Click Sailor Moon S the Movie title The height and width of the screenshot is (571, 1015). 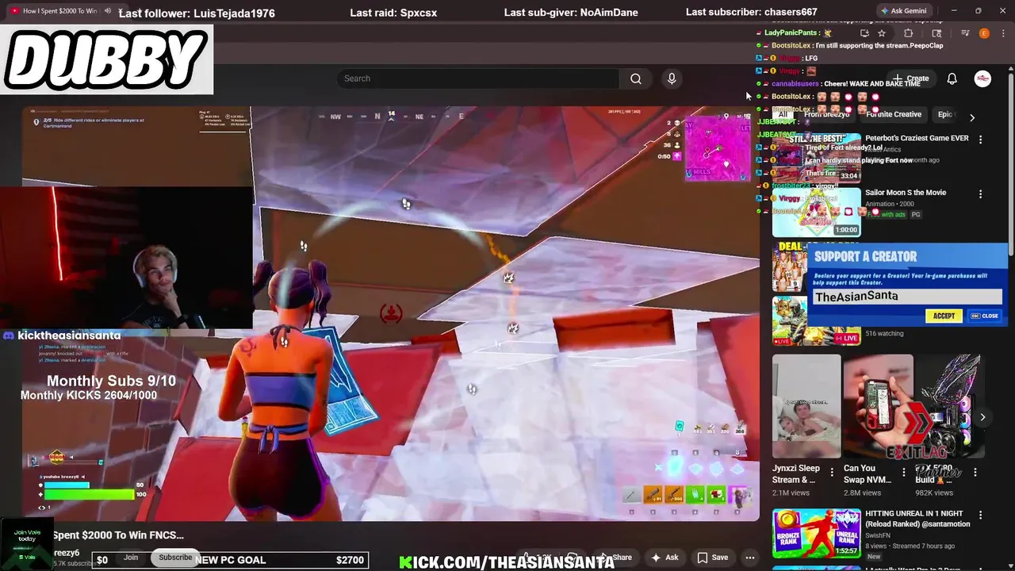[x=906, y=193]
